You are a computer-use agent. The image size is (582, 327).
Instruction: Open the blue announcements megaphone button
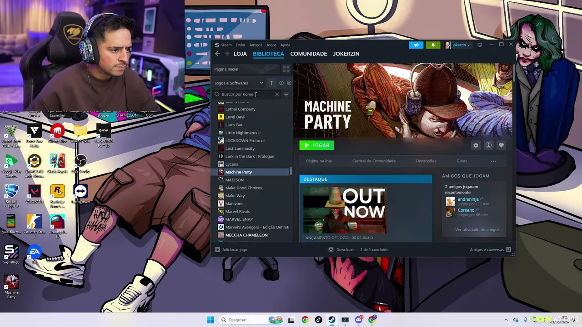tap(416, 45)
